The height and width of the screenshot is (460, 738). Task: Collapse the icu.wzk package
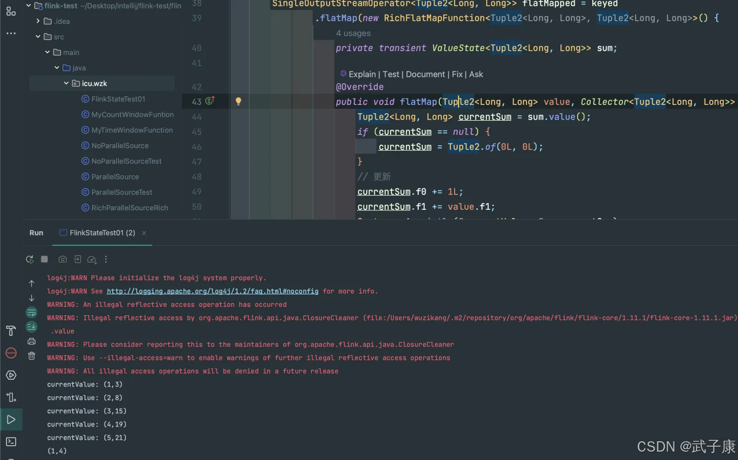(66, 83)
